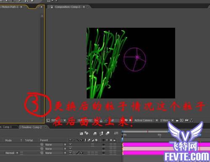The width and height of the screenshot is (210, 162).
Task: Click the Quality switch column header icon
Action: point(78,140)
